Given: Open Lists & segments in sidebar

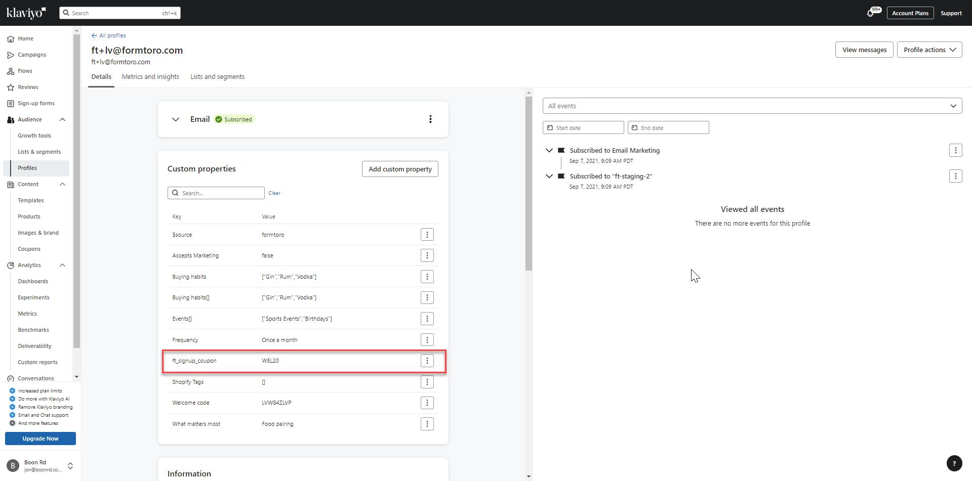Looking at the screenshot, I should point(39,152).
